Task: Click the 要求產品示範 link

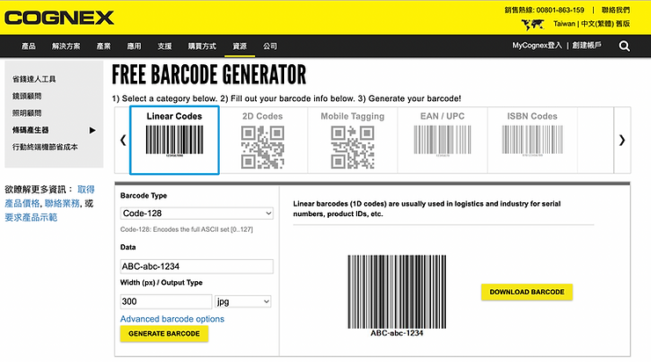Action: point(31,217)
